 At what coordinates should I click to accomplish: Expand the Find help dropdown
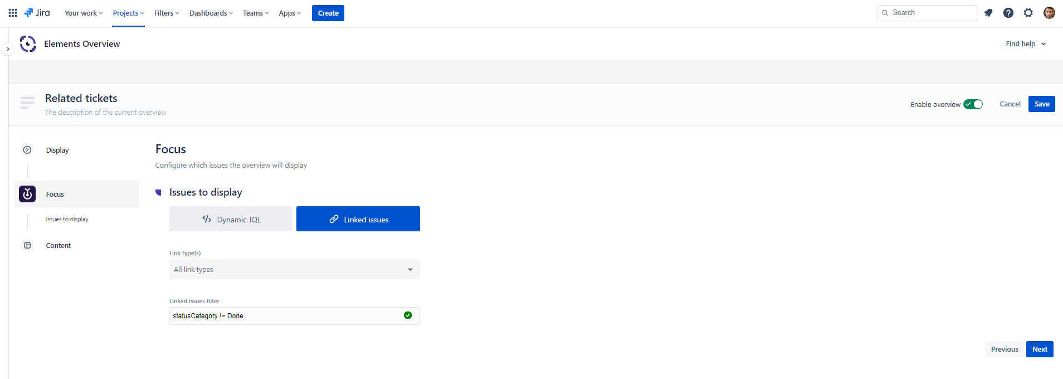(1026, 44)
